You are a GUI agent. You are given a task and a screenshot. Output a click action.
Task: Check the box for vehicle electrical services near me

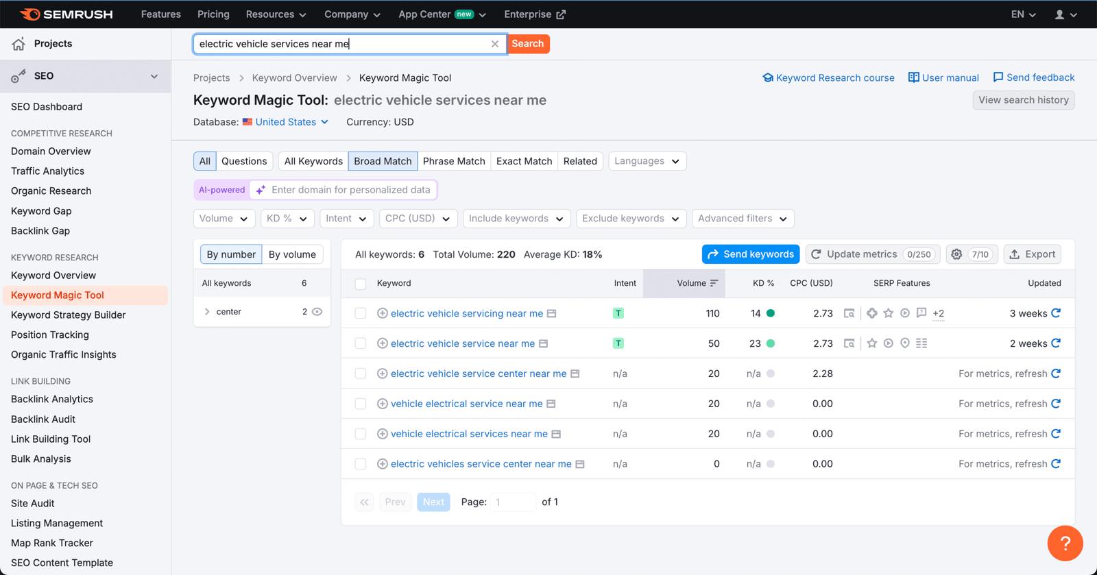(361, 434)
